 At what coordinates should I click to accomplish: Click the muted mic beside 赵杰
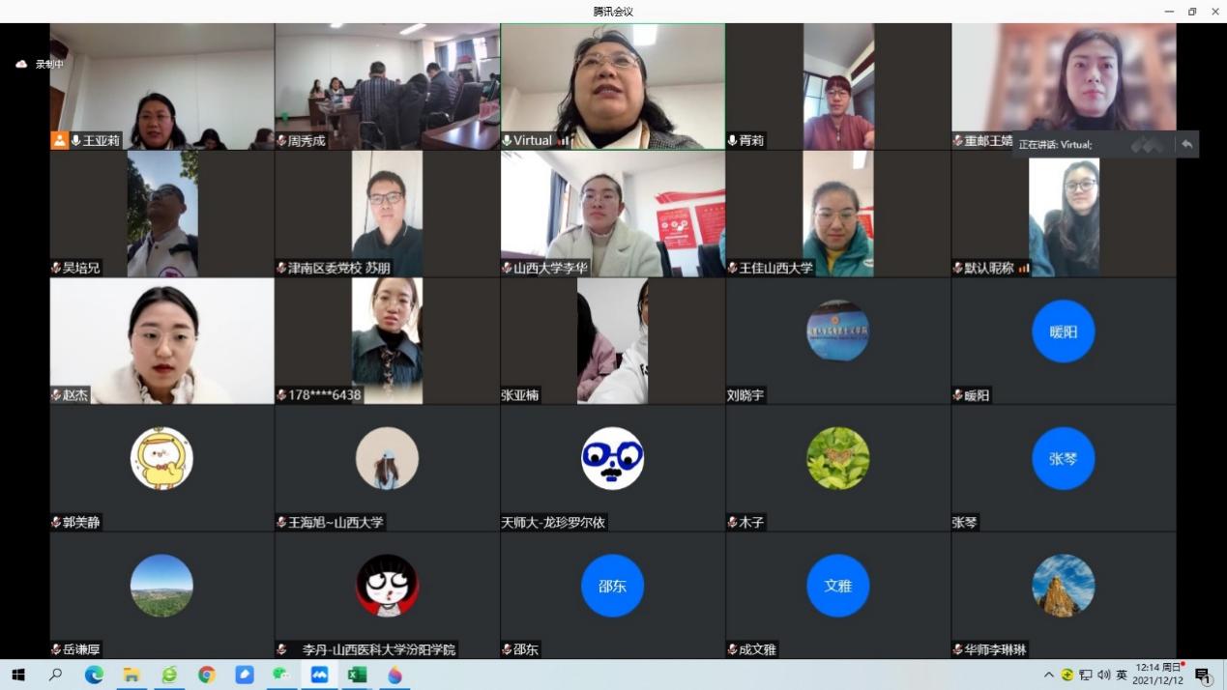[56, 395]
